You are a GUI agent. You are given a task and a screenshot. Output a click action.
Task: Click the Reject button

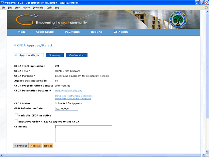48,146
